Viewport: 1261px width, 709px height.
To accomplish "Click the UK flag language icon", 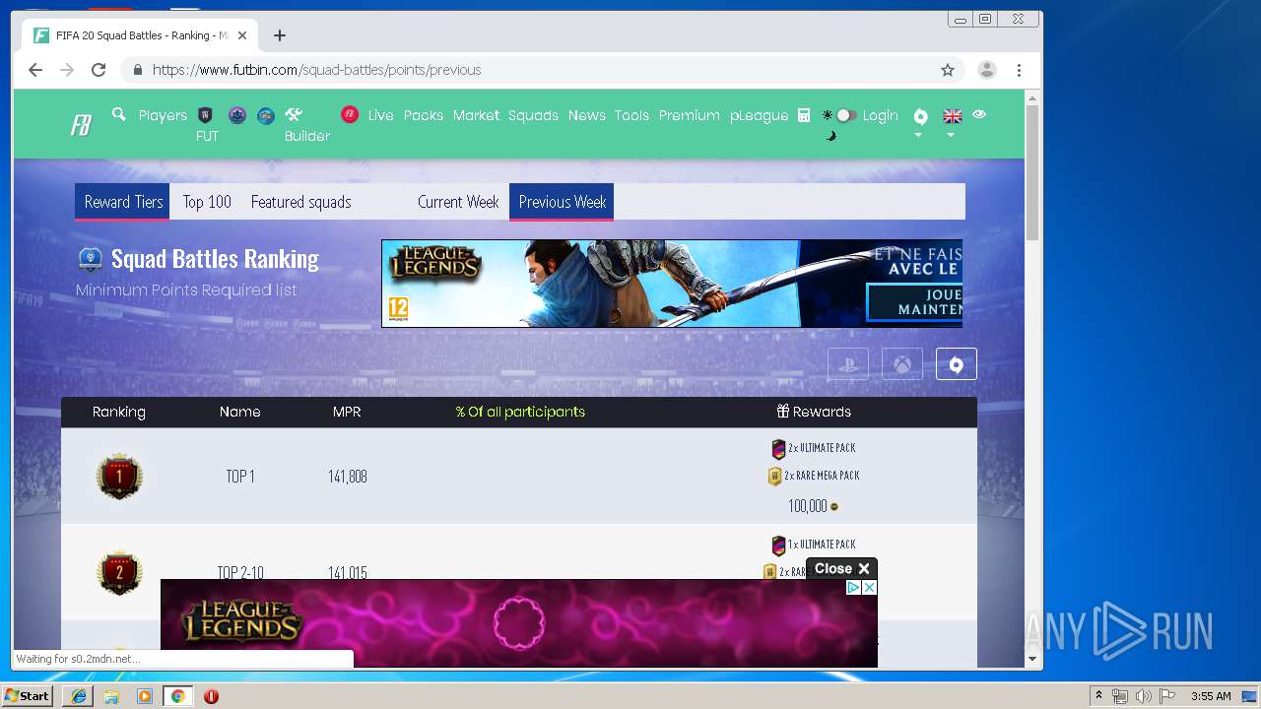I will [952, 116].
